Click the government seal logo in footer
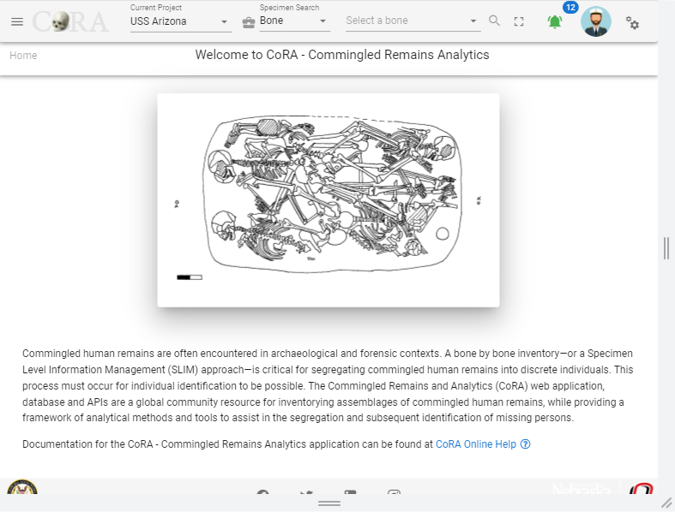Image resolution: width=675 pixels, height=512 pixels. [22, 486]
